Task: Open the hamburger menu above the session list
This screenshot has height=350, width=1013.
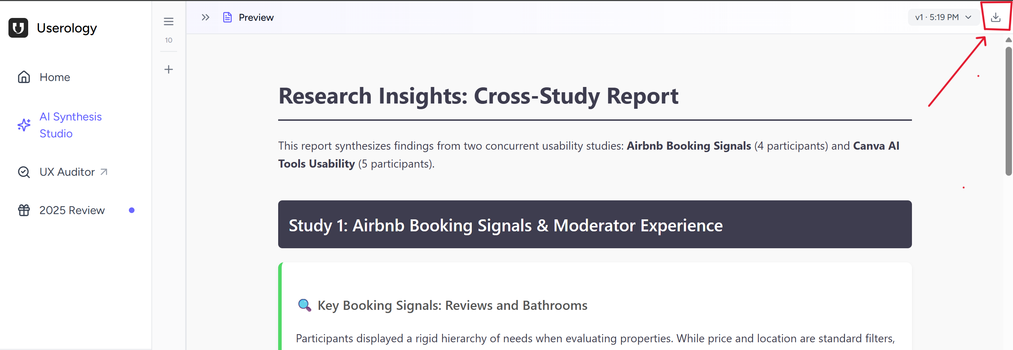Action: point(168,21)
